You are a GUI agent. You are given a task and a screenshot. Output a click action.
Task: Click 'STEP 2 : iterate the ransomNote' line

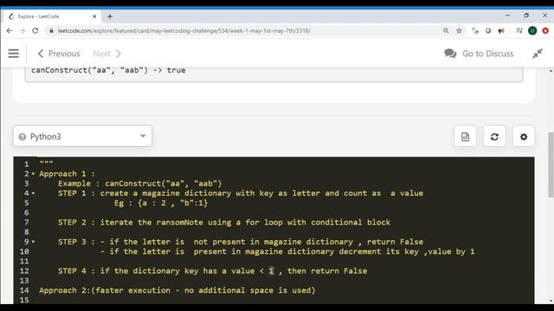pyautogui.click(x=224, y=223)
